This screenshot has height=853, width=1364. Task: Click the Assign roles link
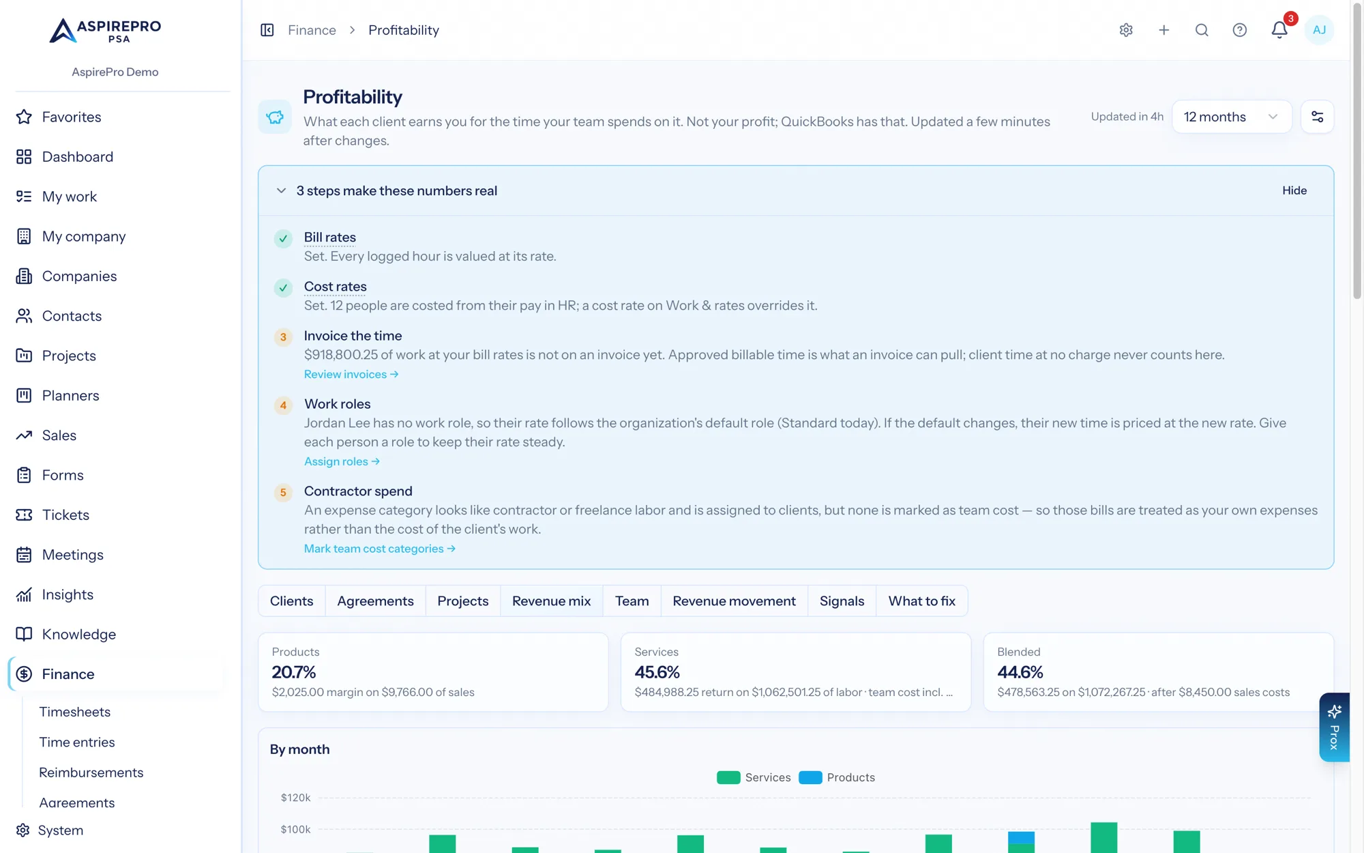pos(342,462)
